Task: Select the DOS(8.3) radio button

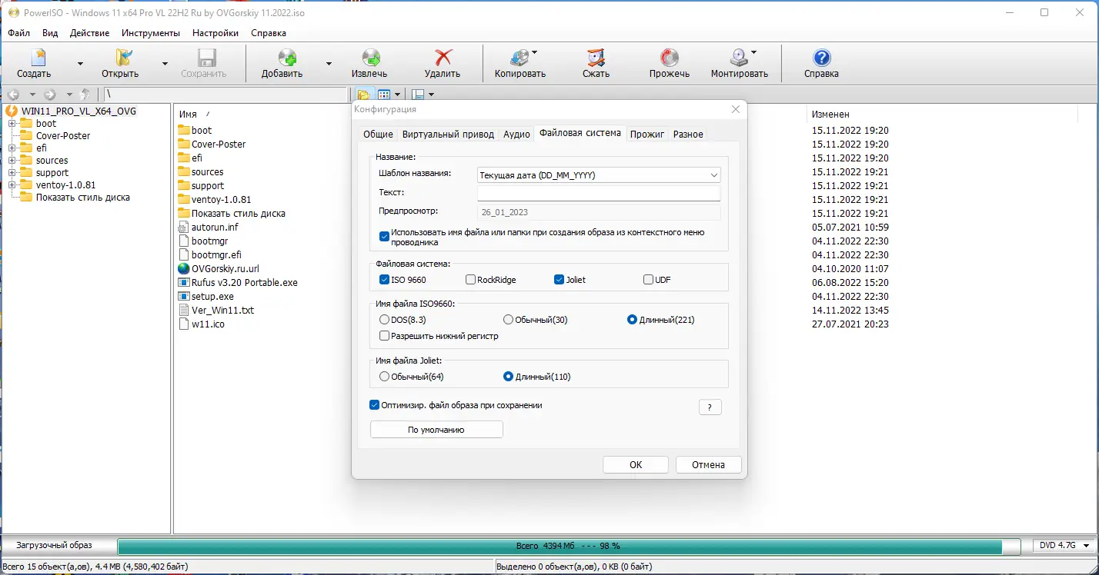Action: tap(384, 320)
